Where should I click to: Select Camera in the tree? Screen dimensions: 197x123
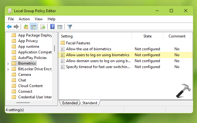(x=24, y=75)
